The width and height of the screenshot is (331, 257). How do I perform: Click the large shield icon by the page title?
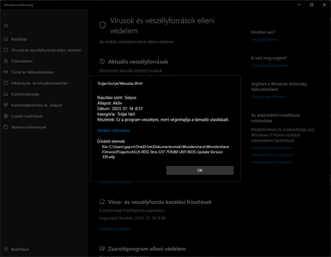(103, 25)
